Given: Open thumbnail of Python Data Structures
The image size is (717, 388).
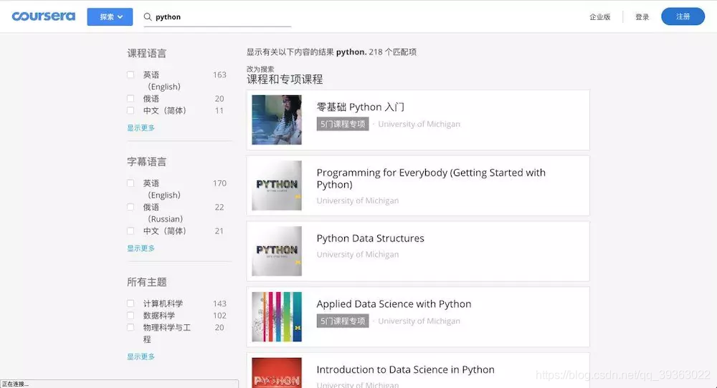Looking at the screenshot, I should point(277,251).
